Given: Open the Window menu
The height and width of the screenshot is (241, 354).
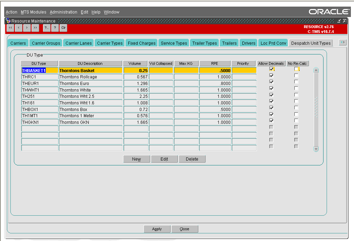Looking at the screenshot, I should pyautogui.click(x=112, y=12).
